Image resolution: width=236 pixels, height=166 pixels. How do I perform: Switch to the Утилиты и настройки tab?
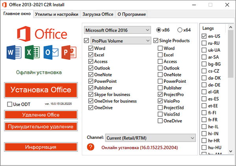56,14
